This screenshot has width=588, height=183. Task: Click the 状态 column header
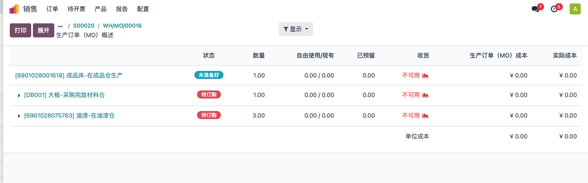pos(209,55)
